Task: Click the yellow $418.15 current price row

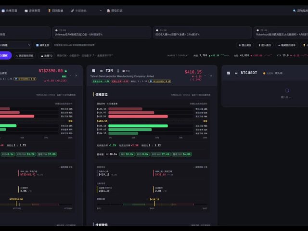Action: tap(152, 121)
